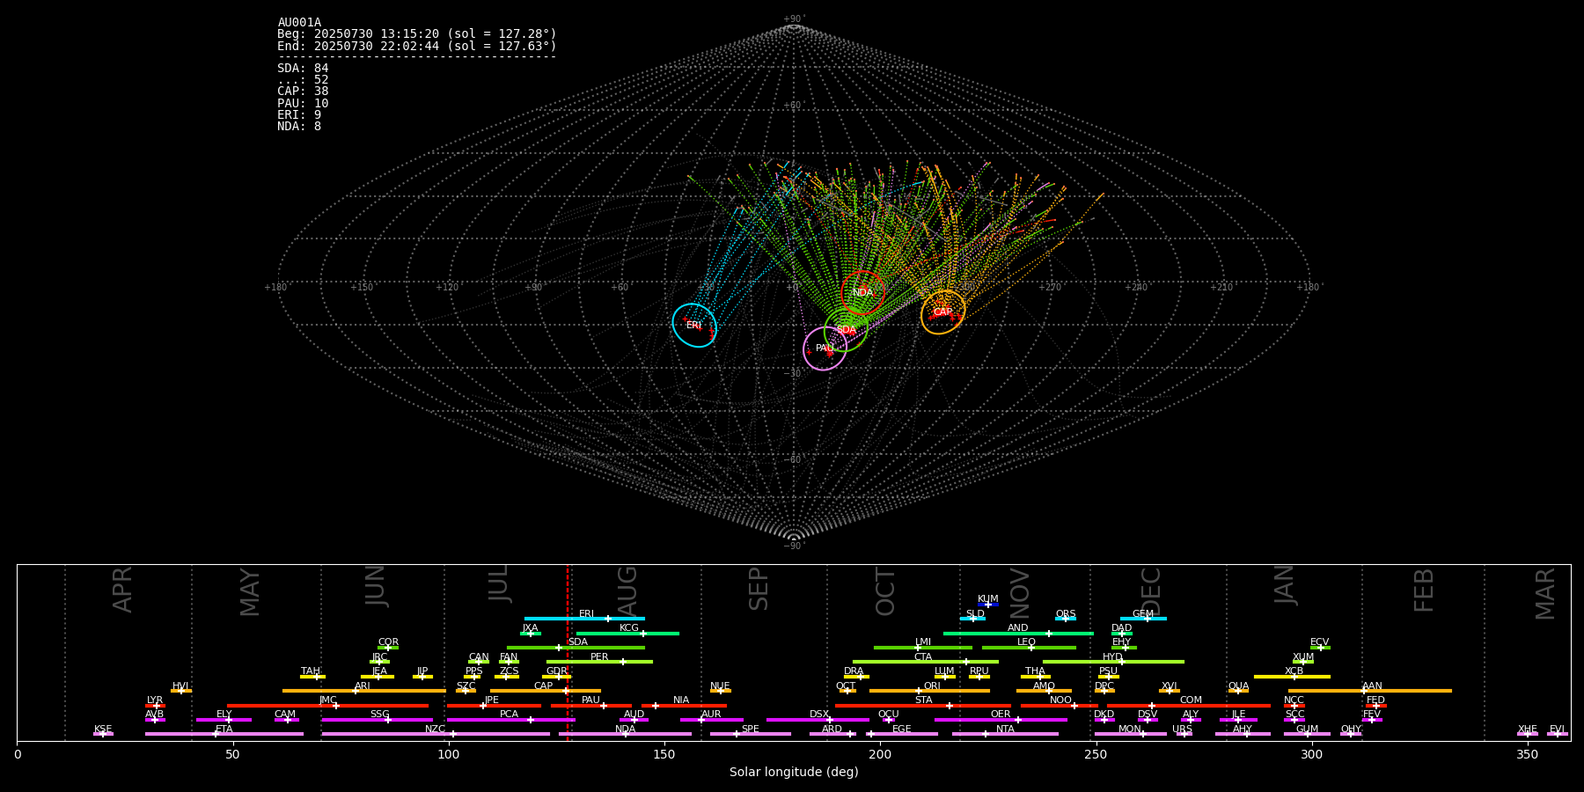Click the 300 tick label on longitude axis

click(1311, 754)
